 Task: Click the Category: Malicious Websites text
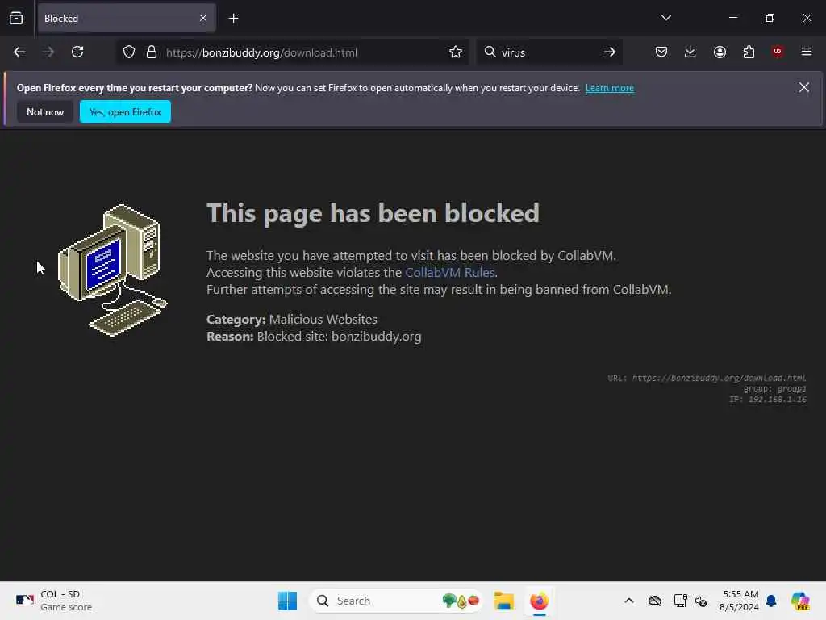(292, 320)
